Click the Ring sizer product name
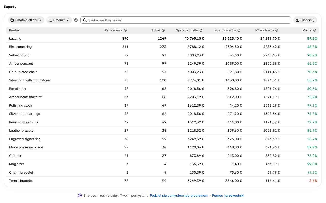This screenshot has width=326, height=203. pos(17,164)
